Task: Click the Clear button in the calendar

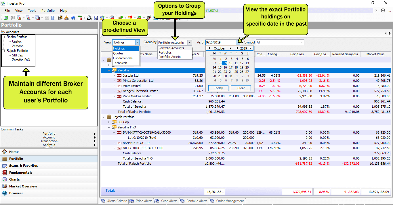Action: [241, 88]
